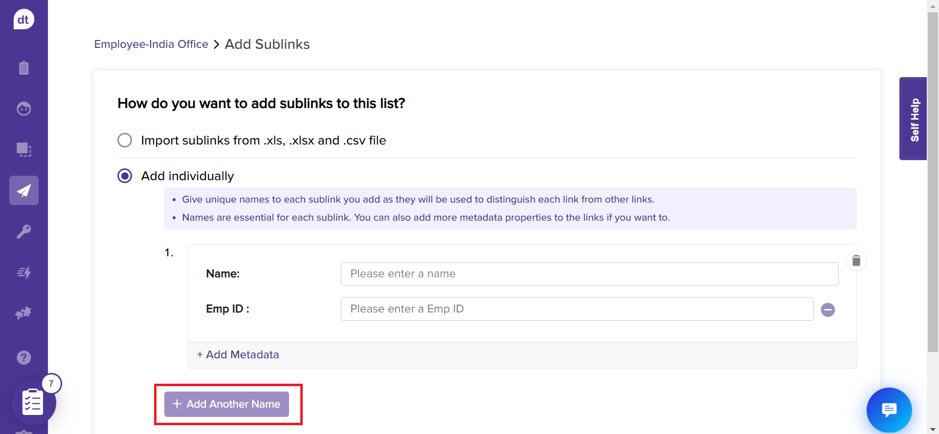Image resolution: width=939 pixels, height=434 pixels.
Task: Open the chat support bubble
Action: click(x=889, y=410)
